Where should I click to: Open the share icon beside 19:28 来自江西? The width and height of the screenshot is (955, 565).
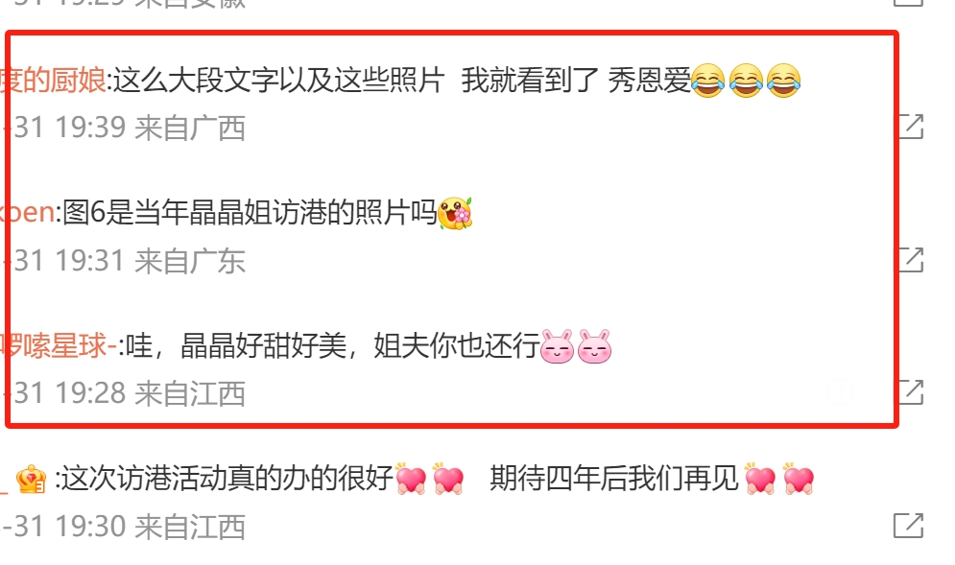911,392
